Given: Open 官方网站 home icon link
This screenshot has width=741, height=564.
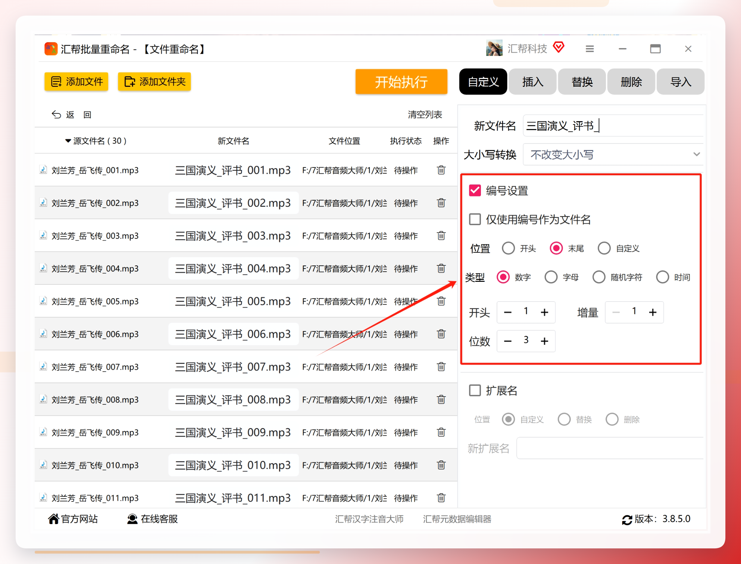Looking at the screenshot, I should coord(53,519).
